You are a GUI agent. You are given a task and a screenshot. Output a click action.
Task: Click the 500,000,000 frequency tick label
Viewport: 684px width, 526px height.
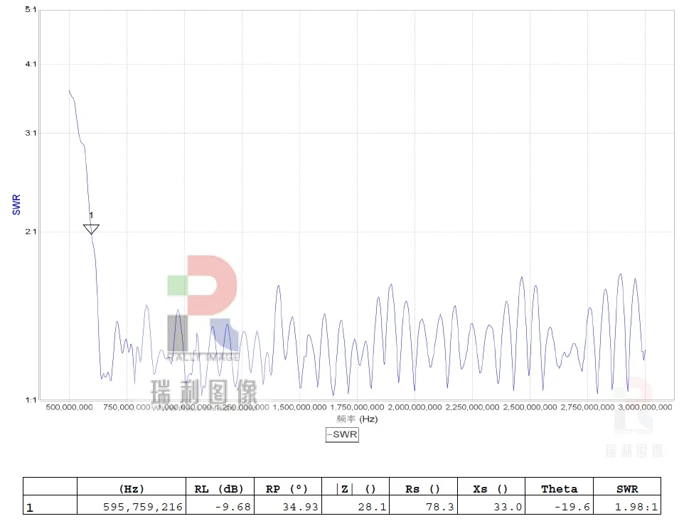point(69,407)
